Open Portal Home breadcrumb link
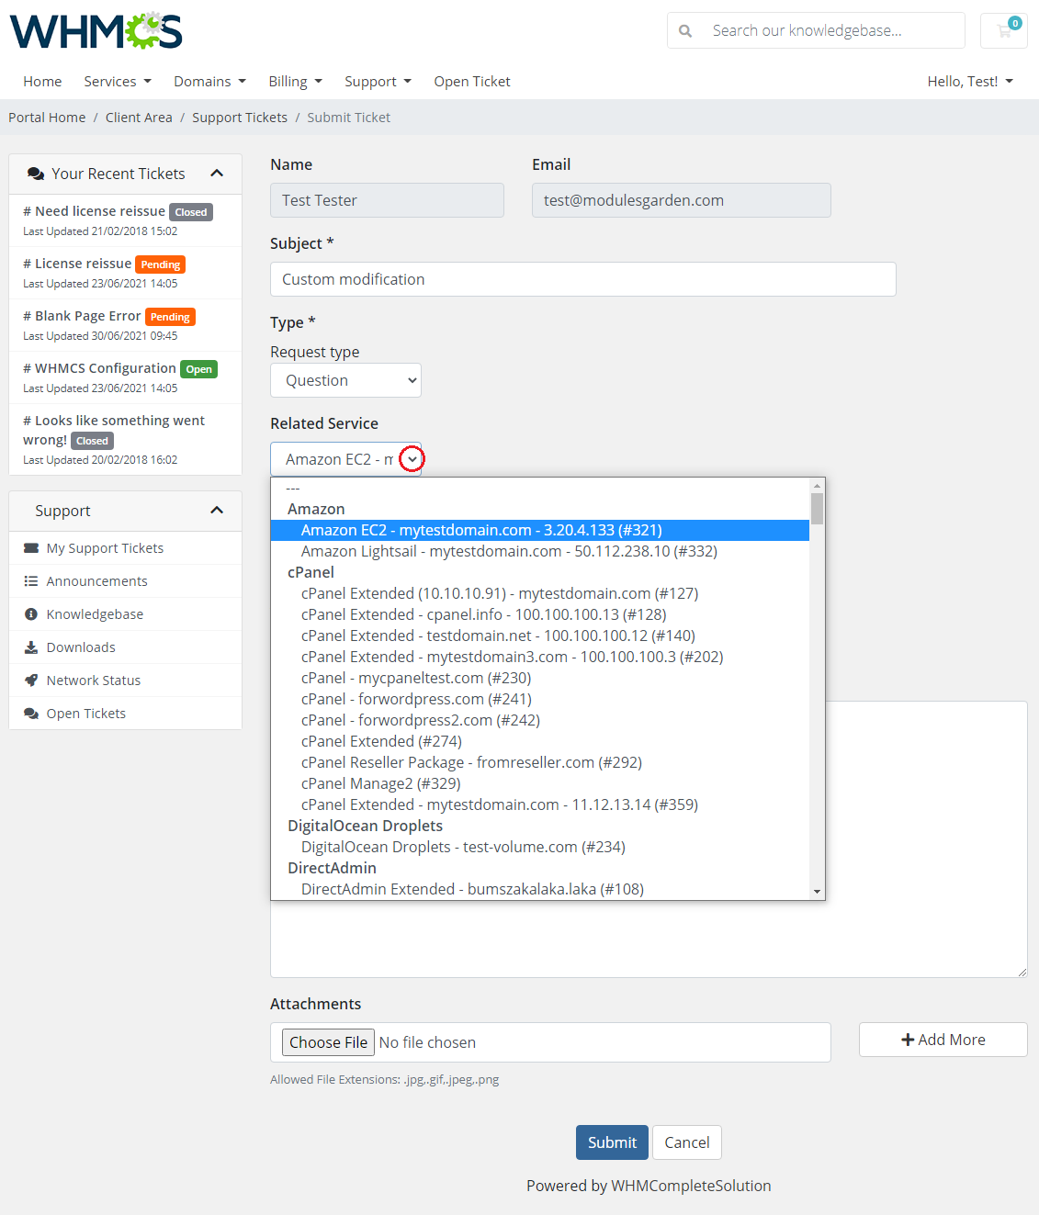 (x=47, y=118)
